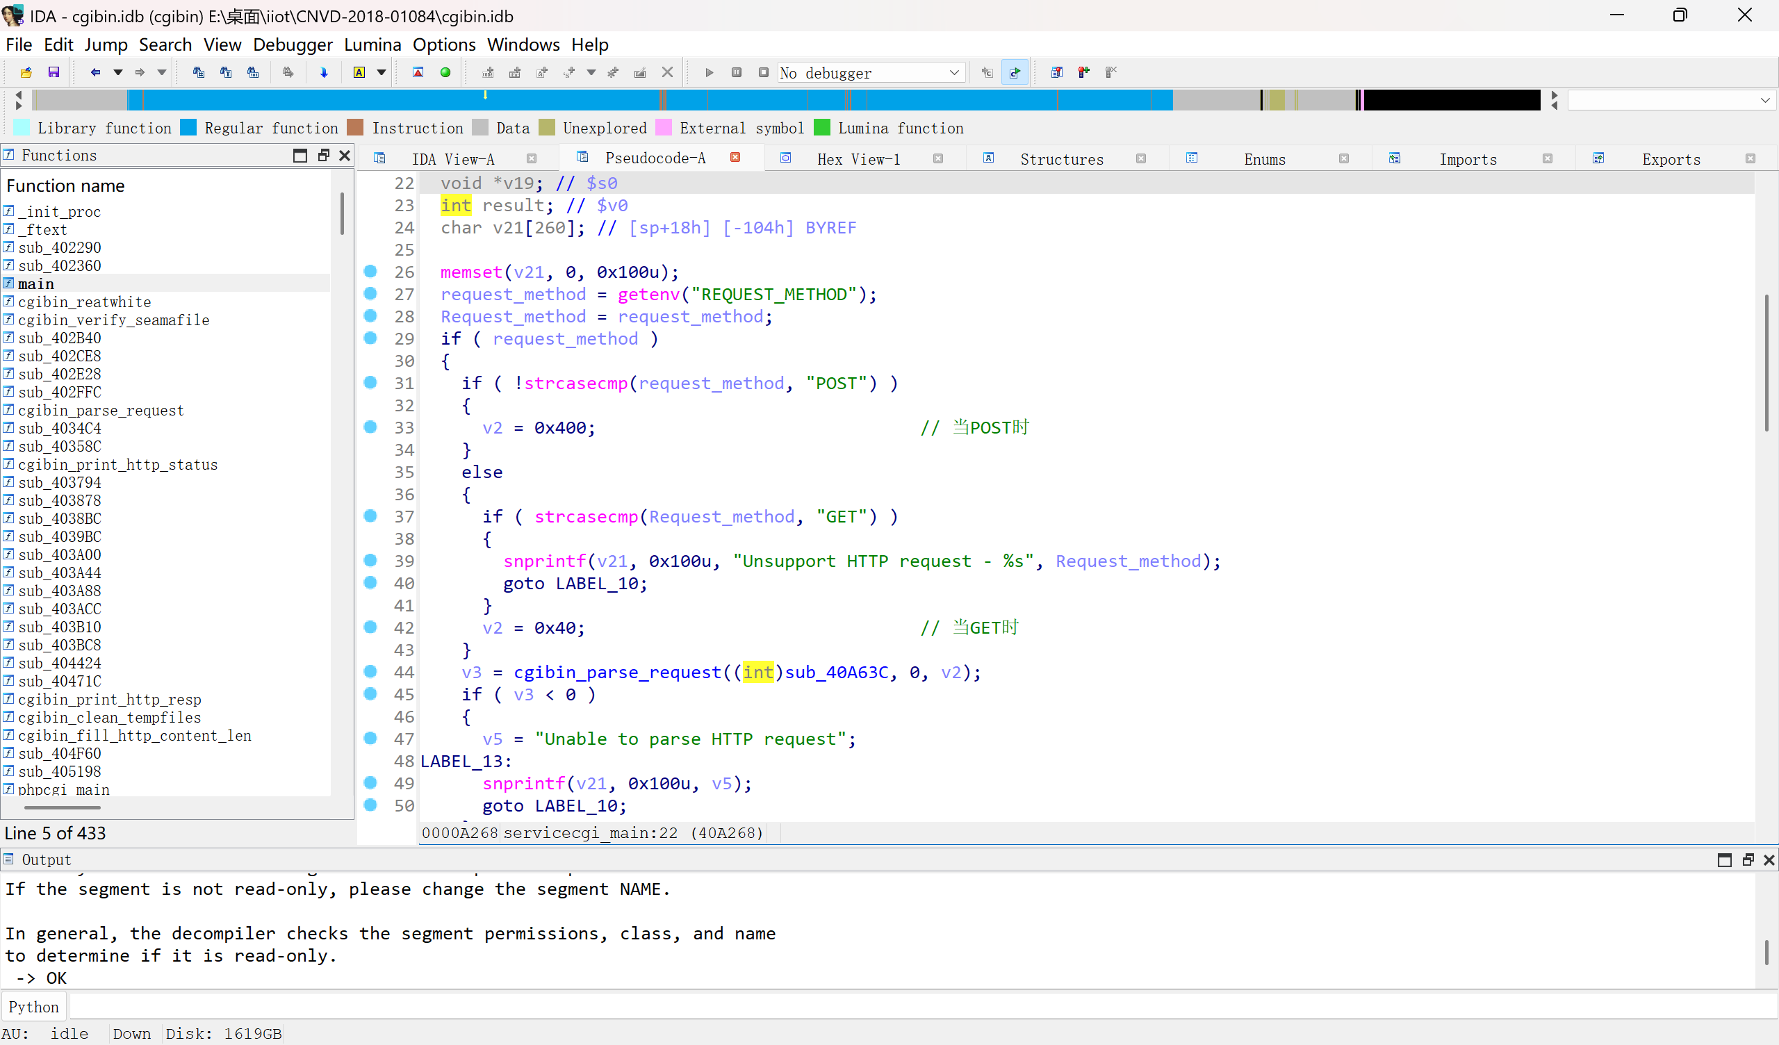Open the Jump menu
The image size is (1779, 1045).
106,44
